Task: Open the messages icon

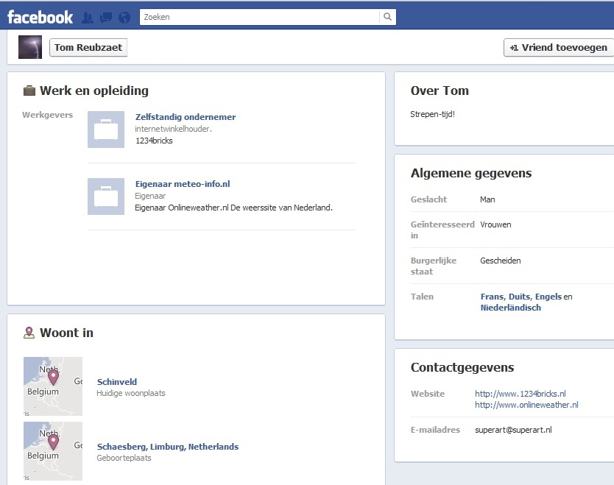Action: pyautogui.click(x=106, y=18)
